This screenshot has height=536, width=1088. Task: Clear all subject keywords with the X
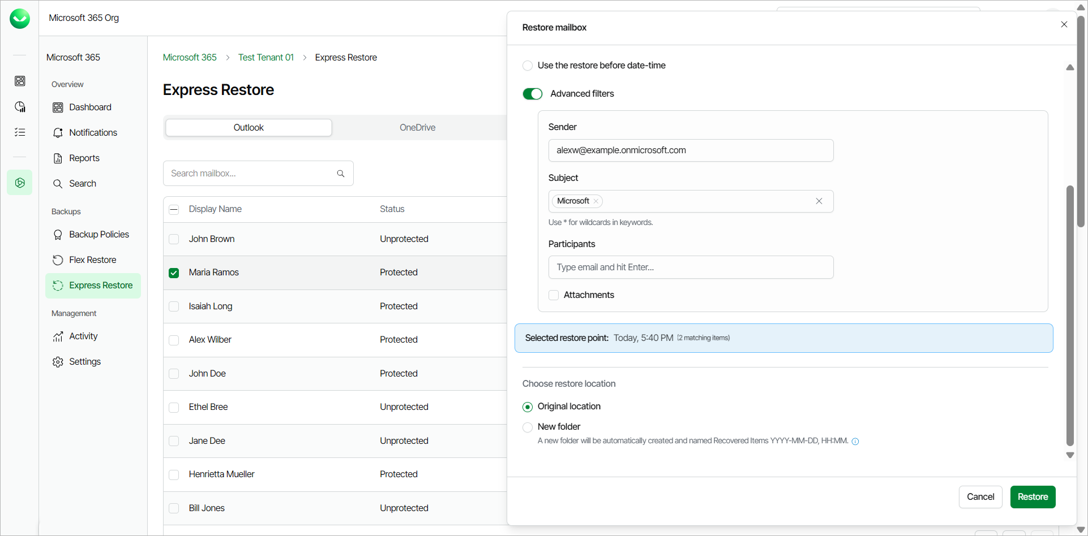819,201
